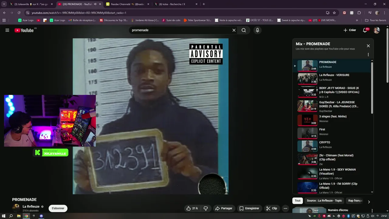Open the Tous les favoris folder
The height and width of the screenshot is (219, 389).
[375, 20]
